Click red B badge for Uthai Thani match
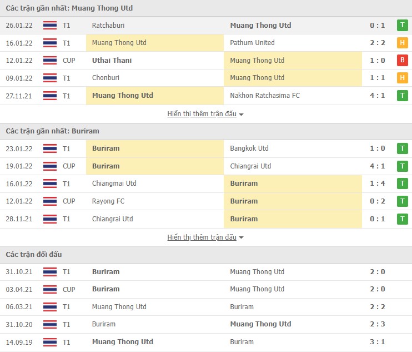The image size is (412, 352). point(402,60)
